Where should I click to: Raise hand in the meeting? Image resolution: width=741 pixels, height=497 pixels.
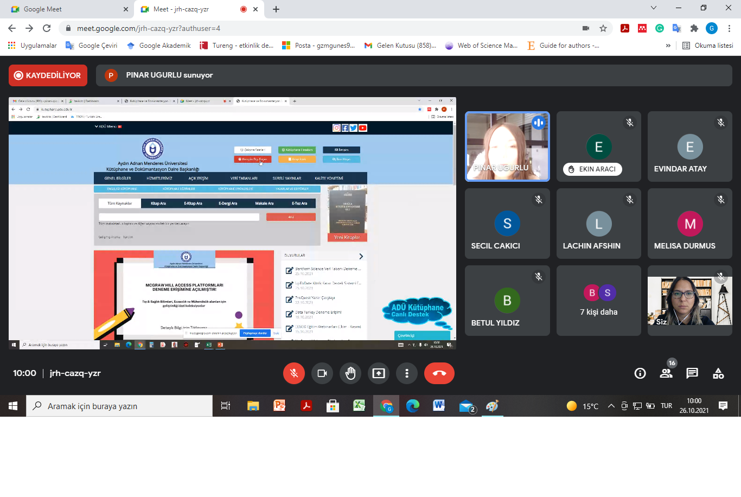(x=350, y=373)
